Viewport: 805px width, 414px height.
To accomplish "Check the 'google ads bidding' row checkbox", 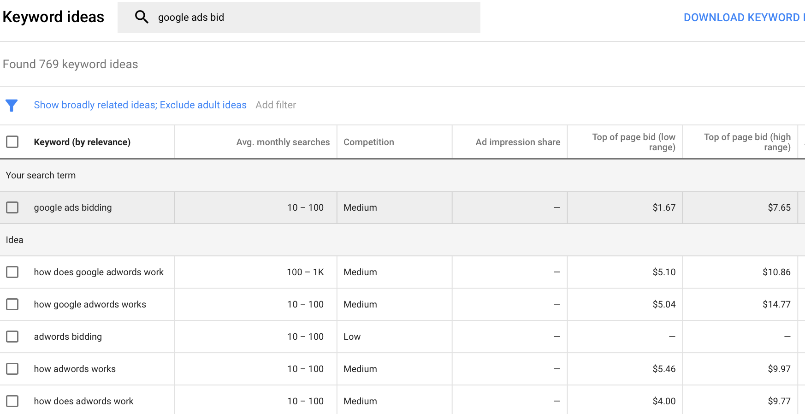I will (x=12, y=207).
